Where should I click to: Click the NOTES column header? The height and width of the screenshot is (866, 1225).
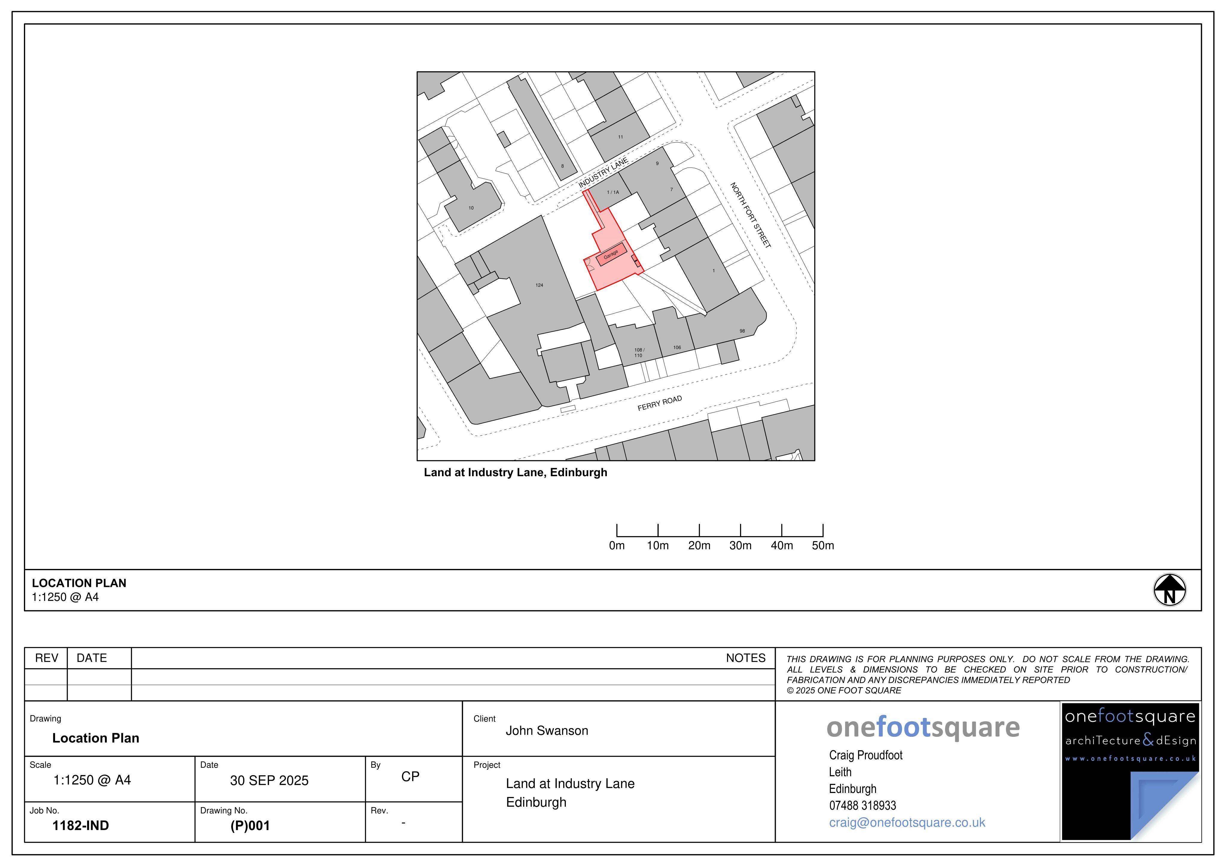745,658
